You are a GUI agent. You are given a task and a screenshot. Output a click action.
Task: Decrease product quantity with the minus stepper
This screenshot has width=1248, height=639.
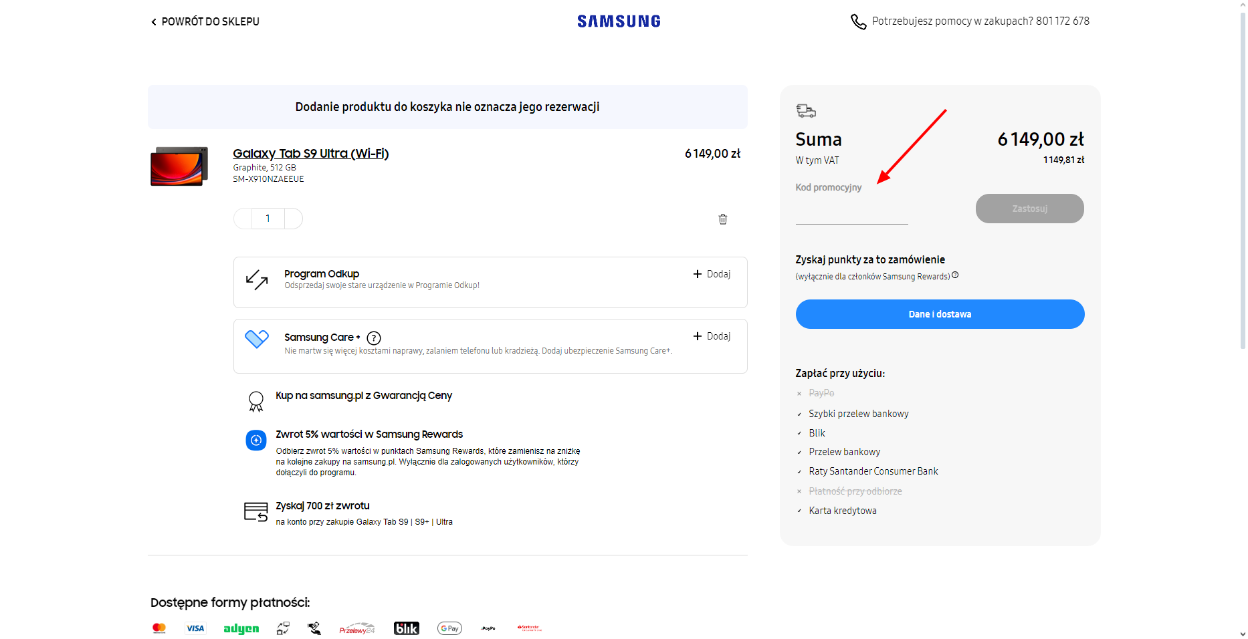[243, 219]
